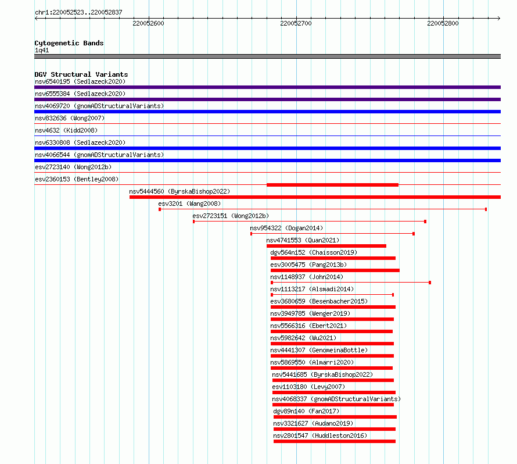Click the nsv6555384 (Sedlazeck2020) variant label
Viewport: 517px width, 464px height.
coord(80,94)
